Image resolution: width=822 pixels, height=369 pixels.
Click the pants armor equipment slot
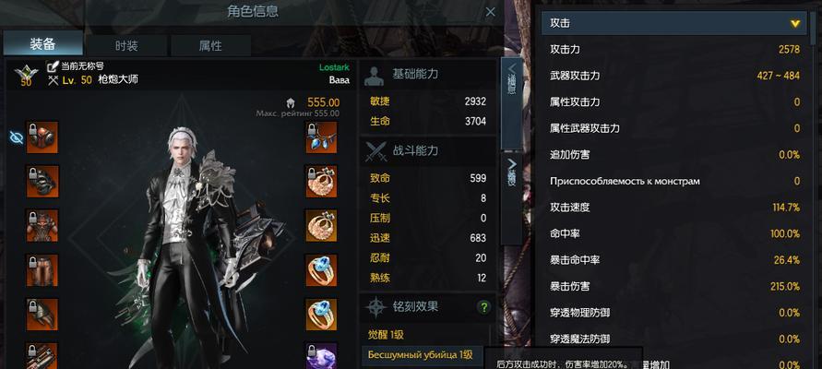coord(42,270)
